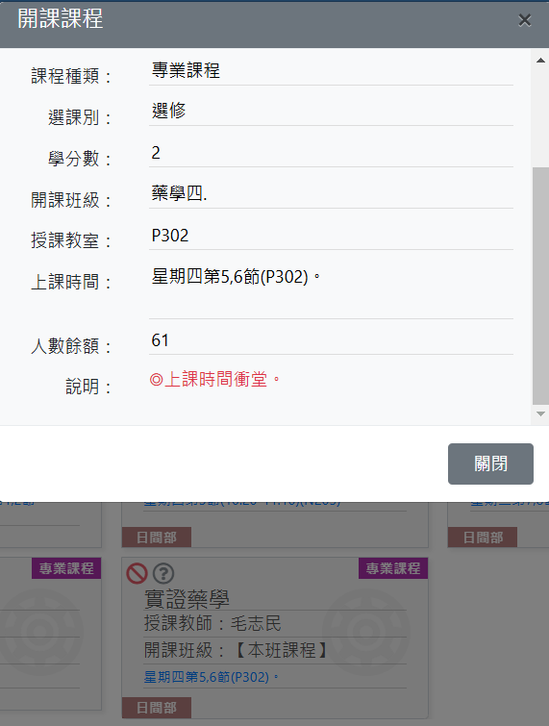Click the dialog's vertical scrollbar thumb
Image resolution: width=549 pixels, height=726 pixels.
pos(540,287)
